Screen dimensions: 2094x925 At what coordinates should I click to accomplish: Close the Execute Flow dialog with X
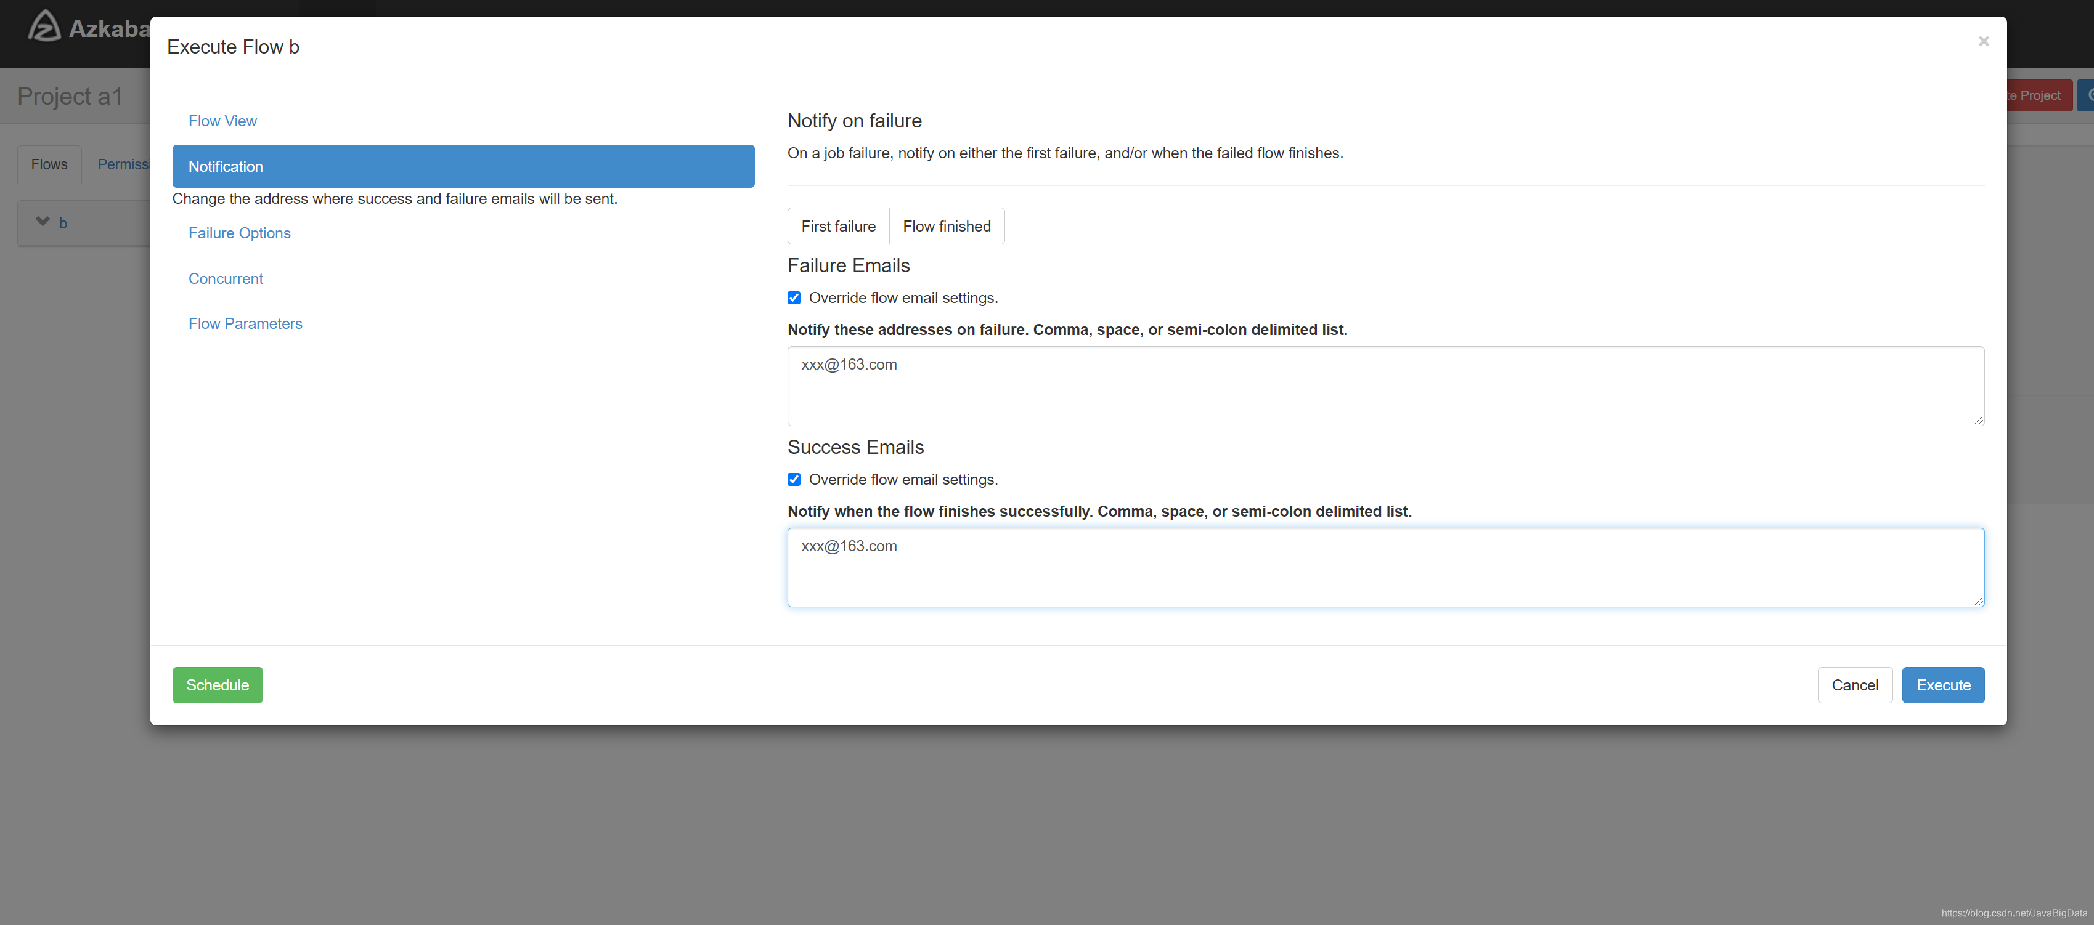[1982, 41]
